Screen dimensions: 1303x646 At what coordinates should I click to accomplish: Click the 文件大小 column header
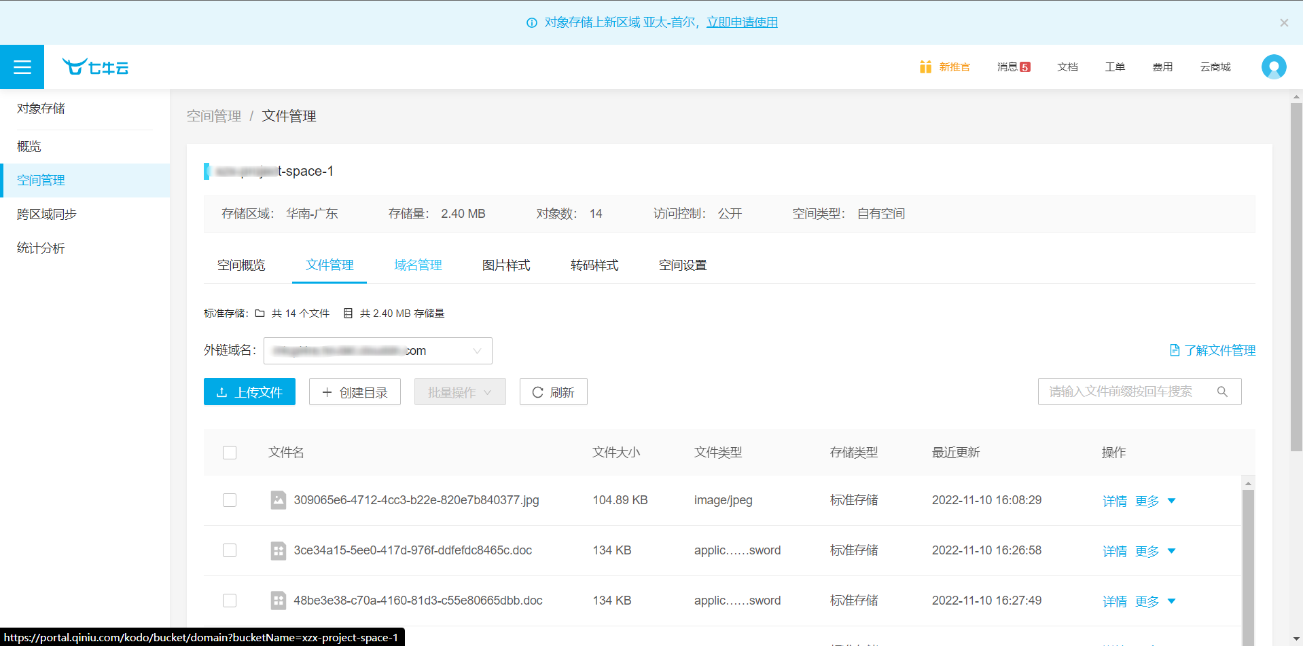pos(616,453)
